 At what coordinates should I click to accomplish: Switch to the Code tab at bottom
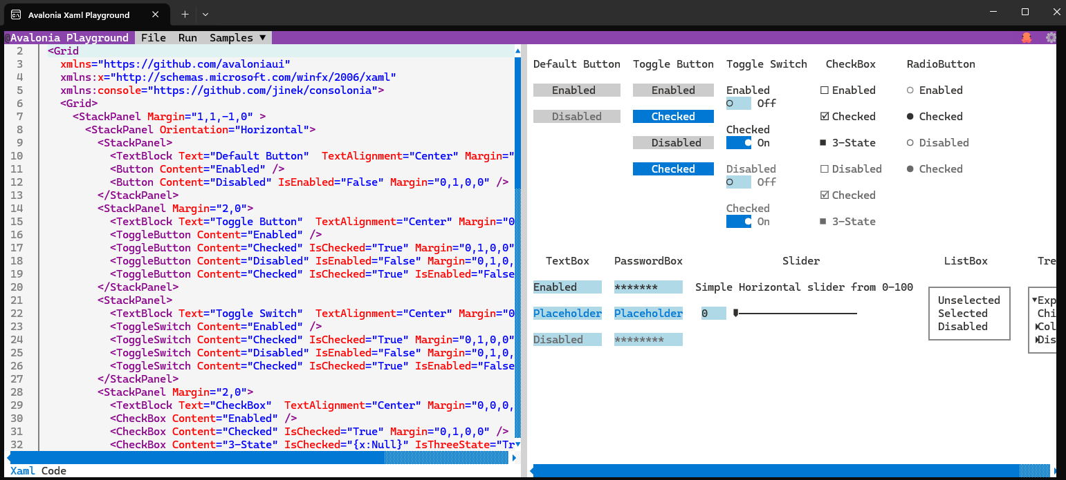point(54,471)
